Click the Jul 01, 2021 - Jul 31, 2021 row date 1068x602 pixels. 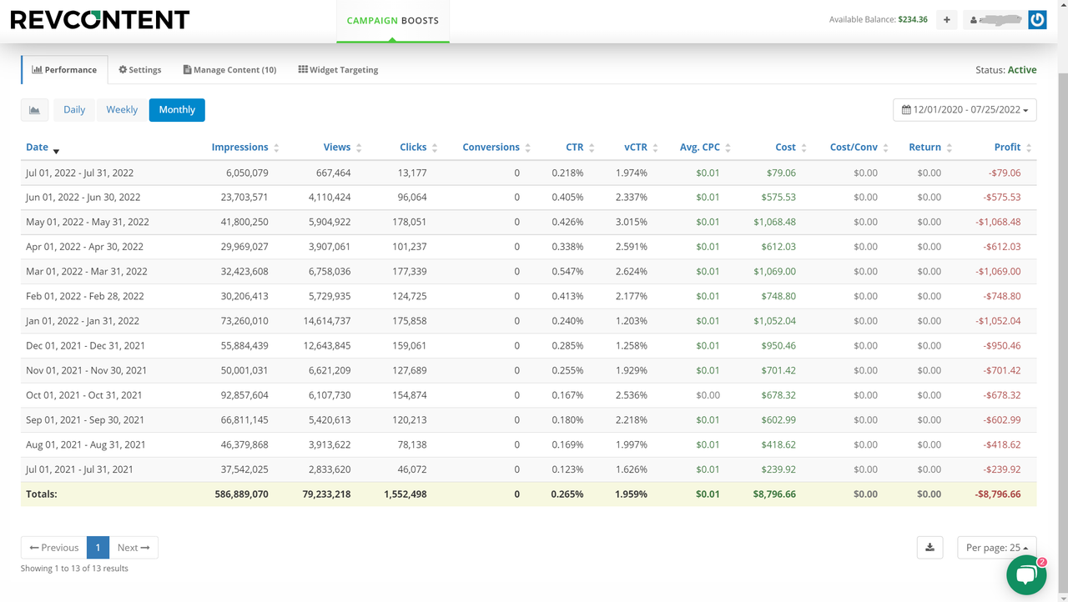click(80, 469)
